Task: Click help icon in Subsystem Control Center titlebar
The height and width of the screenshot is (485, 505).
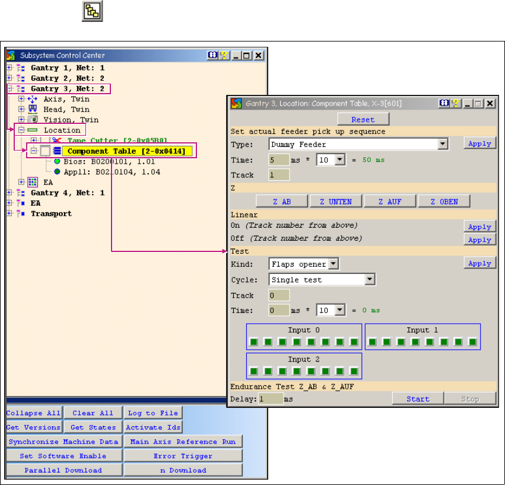Action: pos(224,55)
